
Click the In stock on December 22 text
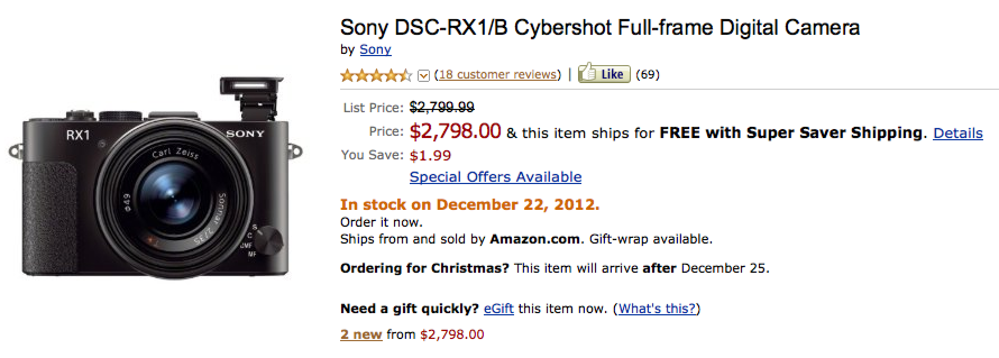pos(470,204)
